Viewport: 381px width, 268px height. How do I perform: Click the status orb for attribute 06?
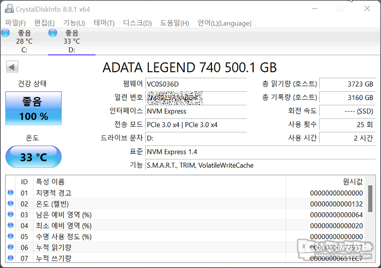(x=11, y=247)
